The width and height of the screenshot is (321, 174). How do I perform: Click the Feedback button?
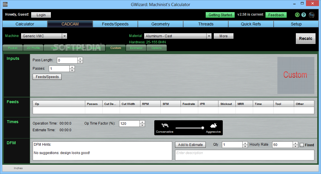tap(276, 15)
